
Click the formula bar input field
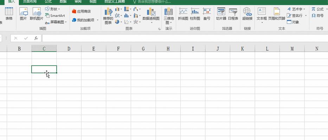(x=185, y=38)
